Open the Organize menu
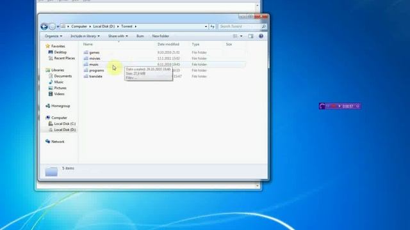Viewport: 410px width, 230px height. point(53,36)
